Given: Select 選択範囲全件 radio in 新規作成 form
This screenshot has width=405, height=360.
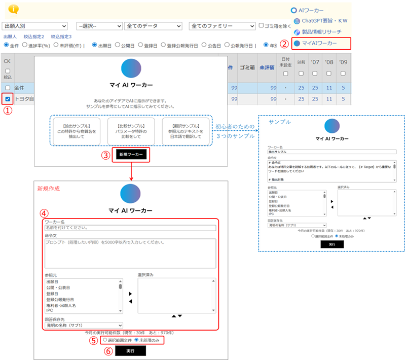Looking at the screenshot, I should (105, 340).
